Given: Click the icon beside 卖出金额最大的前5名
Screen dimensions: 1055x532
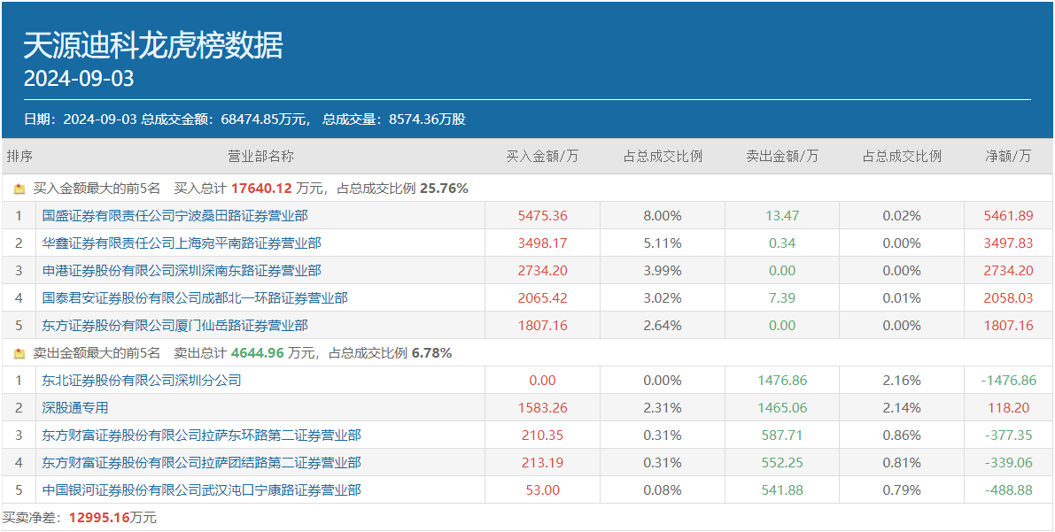Looking at the screenshot, I should click(x=19, y=353).
